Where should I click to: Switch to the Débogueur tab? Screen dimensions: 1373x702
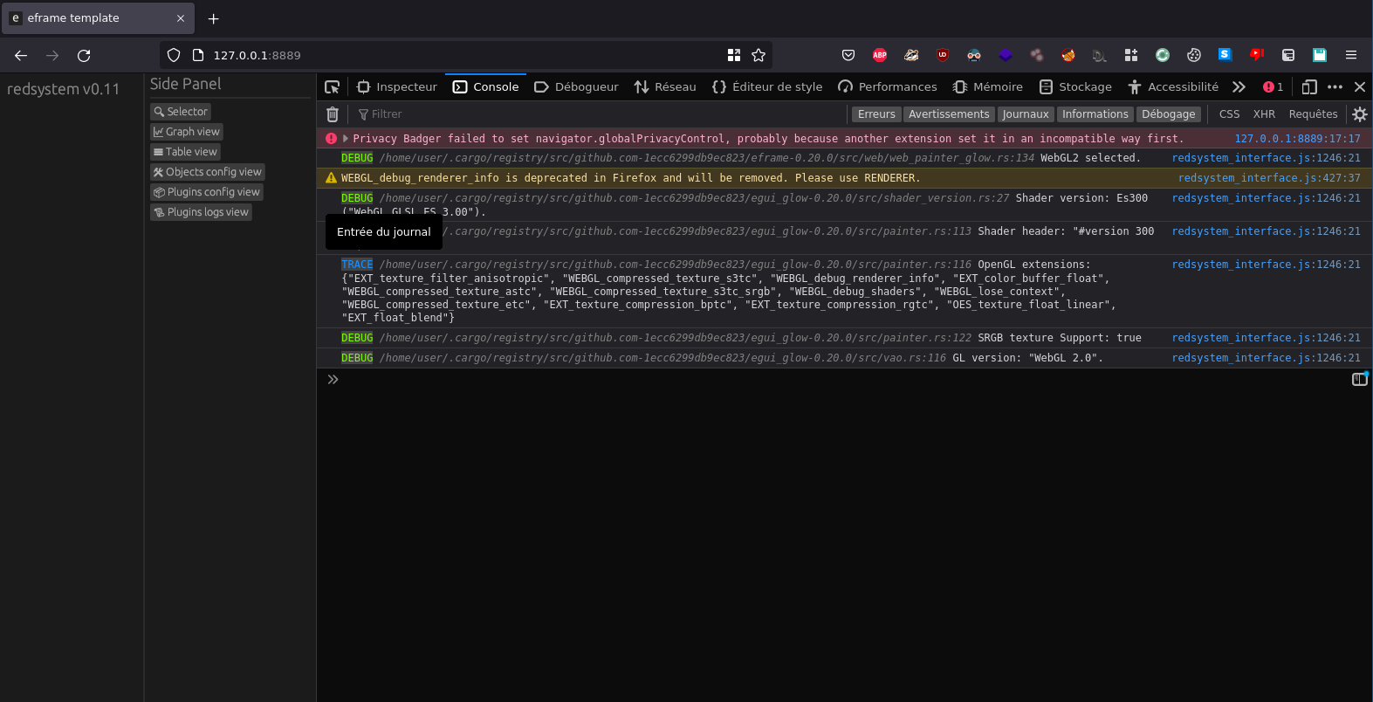(576, 86)
